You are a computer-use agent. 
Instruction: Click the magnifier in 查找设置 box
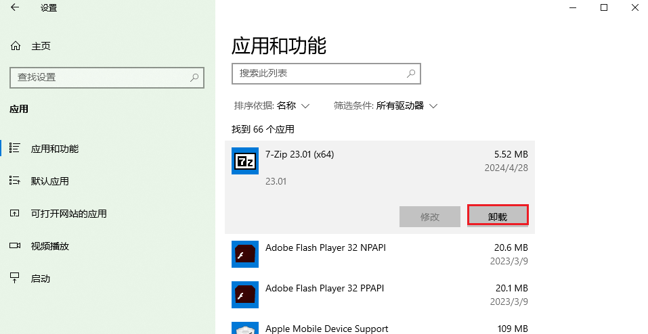tap(194, 77)
